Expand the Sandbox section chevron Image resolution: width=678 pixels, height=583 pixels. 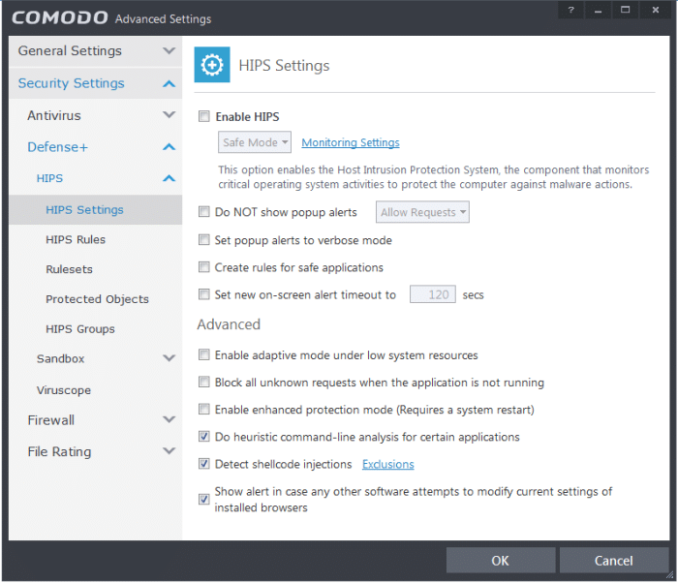tap(169, 358)
